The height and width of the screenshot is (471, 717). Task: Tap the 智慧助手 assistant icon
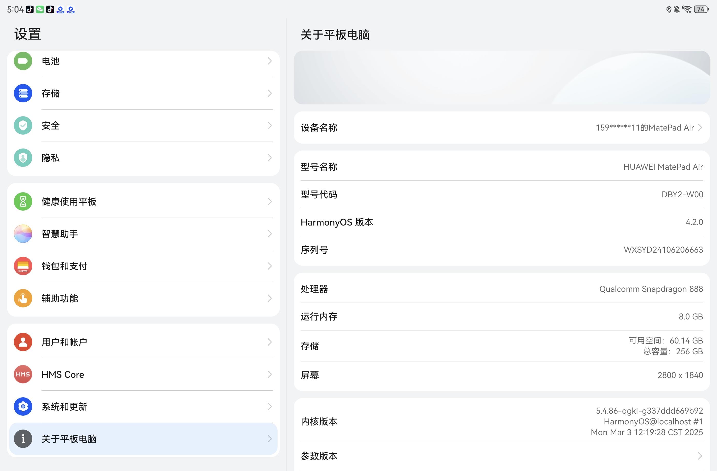[x=23, y=234]
